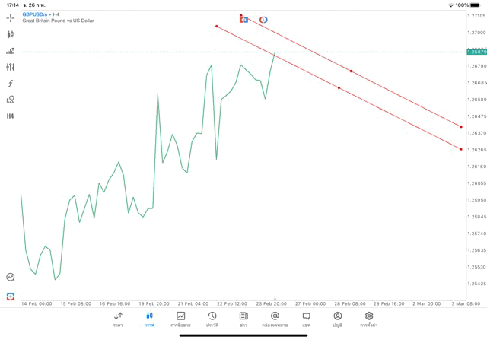The width and height of the screenshot is (487, 340).
Task: Open chart settings sliders icon
Action: (x=11, y=67)
